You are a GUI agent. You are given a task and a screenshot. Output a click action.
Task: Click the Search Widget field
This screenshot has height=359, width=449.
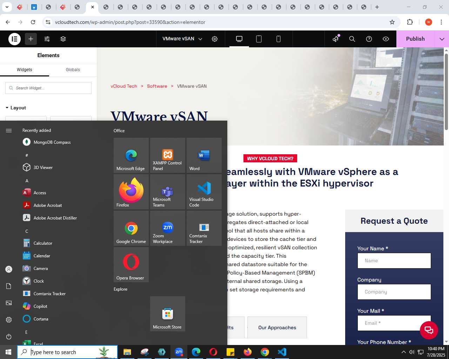pyautogui.click(x=48, y=88)
